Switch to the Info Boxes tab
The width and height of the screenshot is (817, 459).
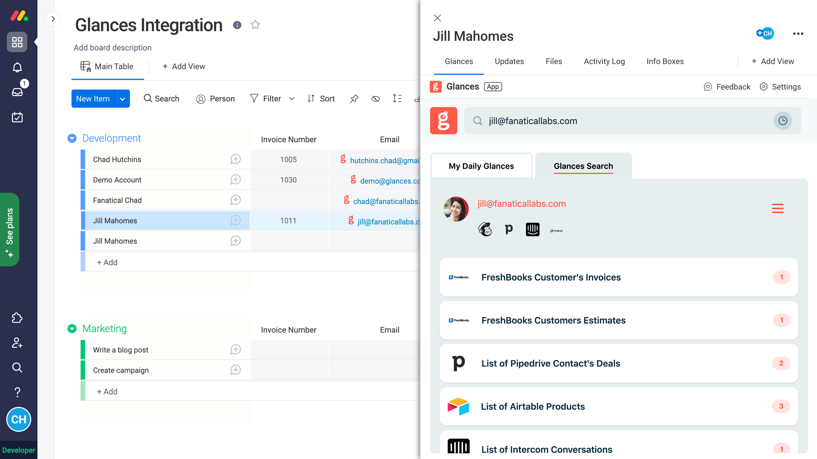(x=665, y=61)
